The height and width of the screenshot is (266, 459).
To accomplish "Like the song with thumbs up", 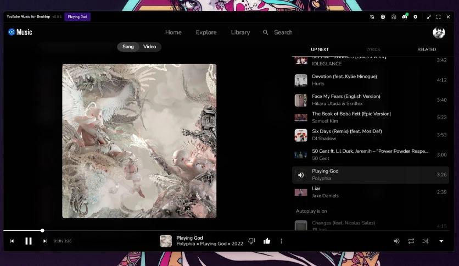I will tap(267, 241).
